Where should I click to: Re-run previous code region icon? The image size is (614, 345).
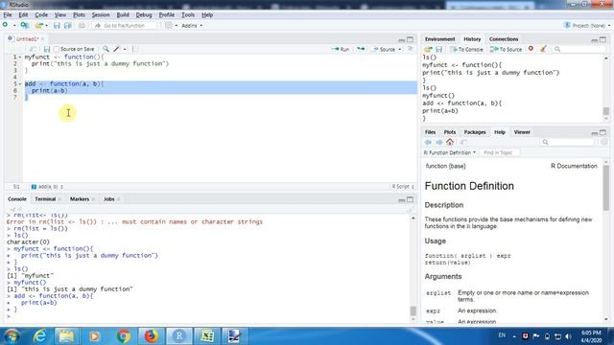coord(361,49)
